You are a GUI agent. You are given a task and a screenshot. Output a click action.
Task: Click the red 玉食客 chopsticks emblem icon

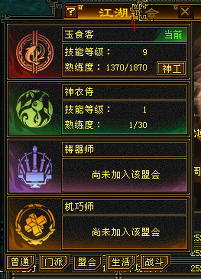(35, 52)
